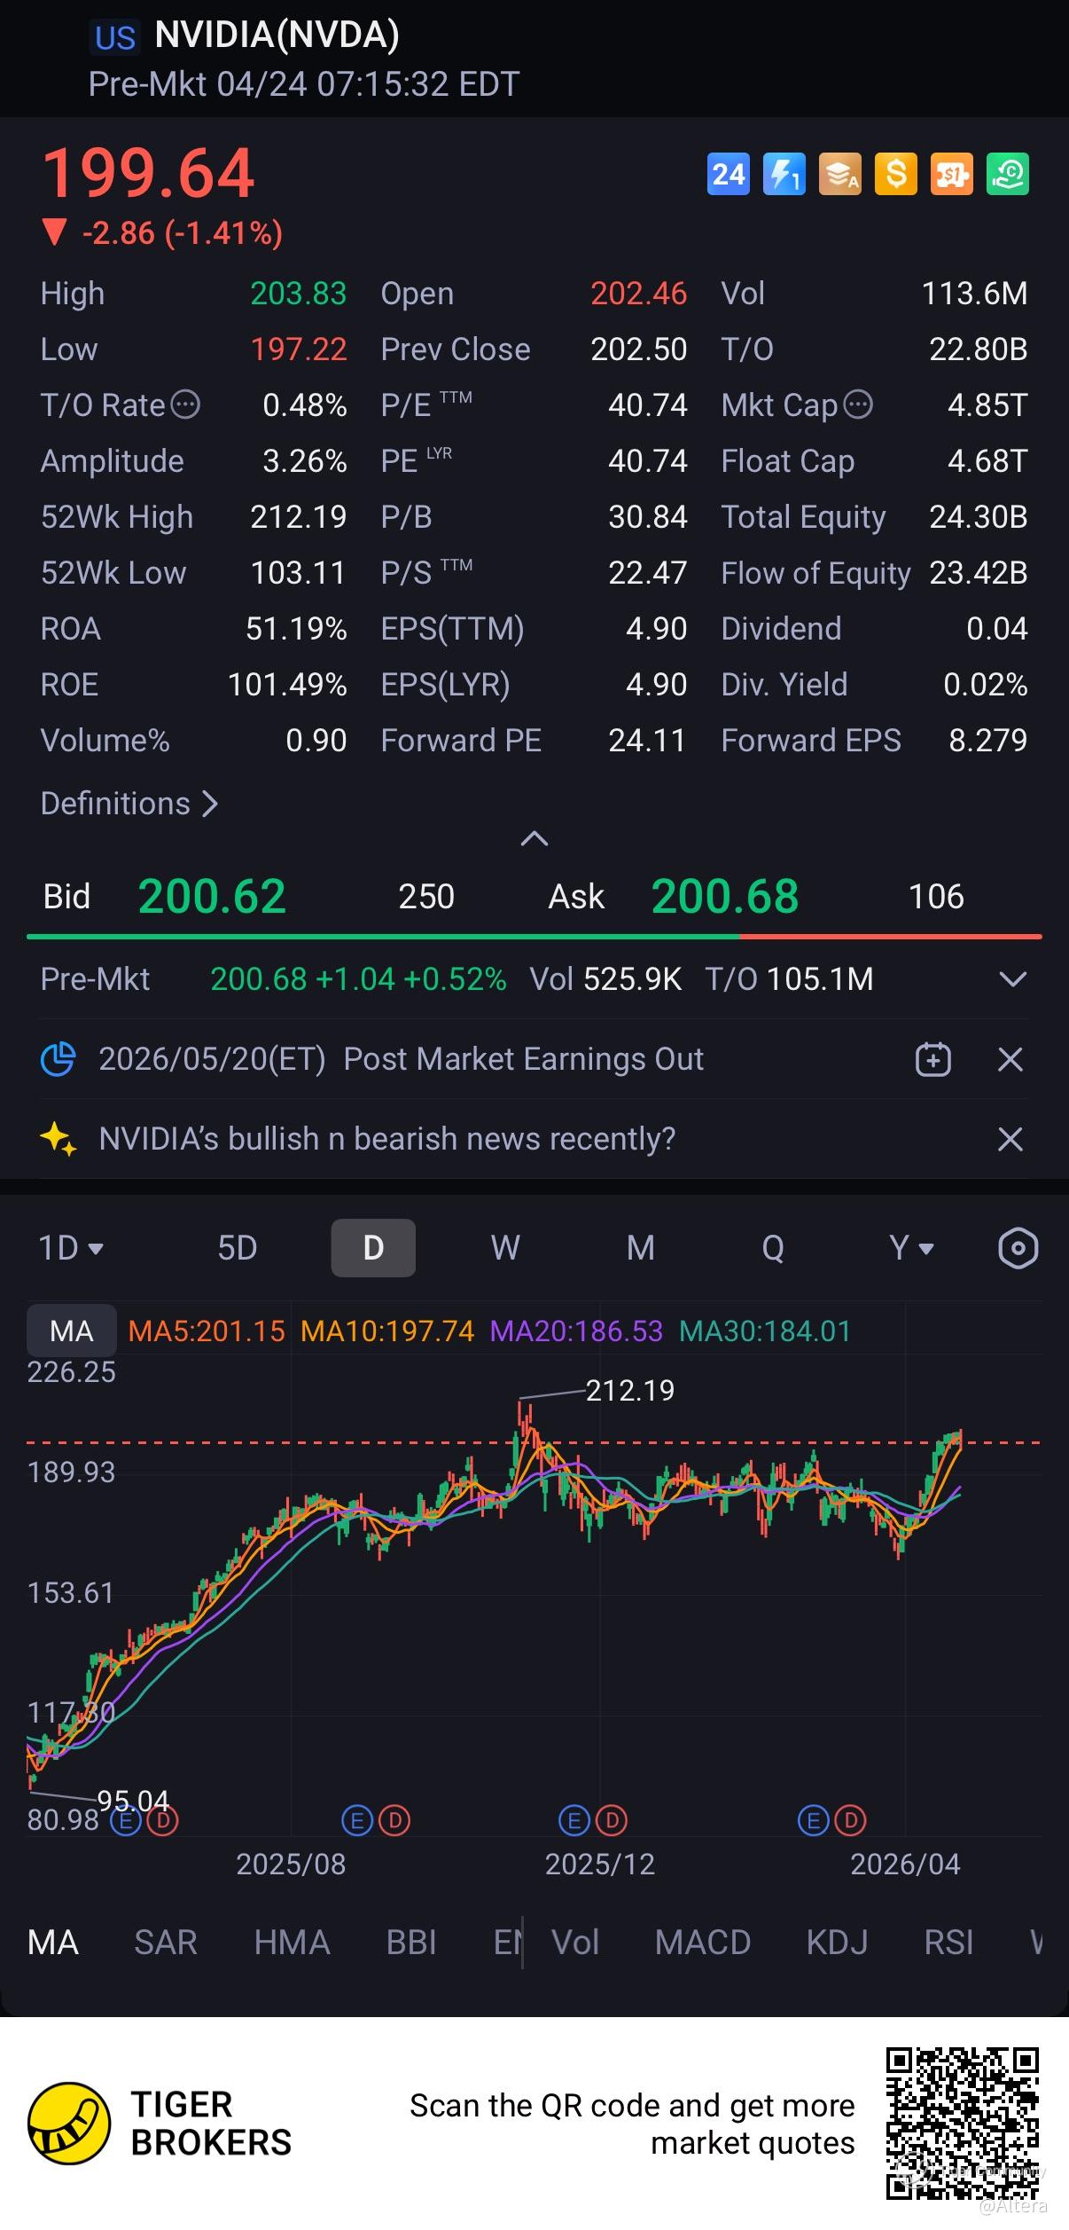Tap the Forward PE value 24.11

(647, 741)
